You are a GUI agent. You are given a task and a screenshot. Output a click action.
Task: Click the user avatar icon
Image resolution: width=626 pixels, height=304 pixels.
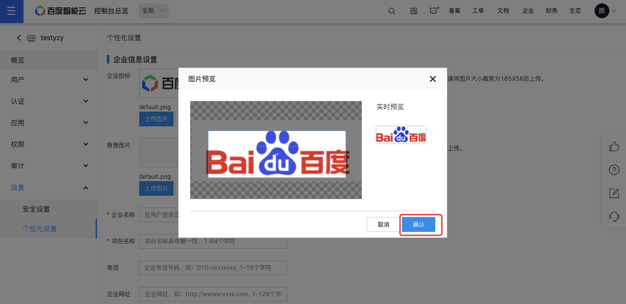(601, 11)
